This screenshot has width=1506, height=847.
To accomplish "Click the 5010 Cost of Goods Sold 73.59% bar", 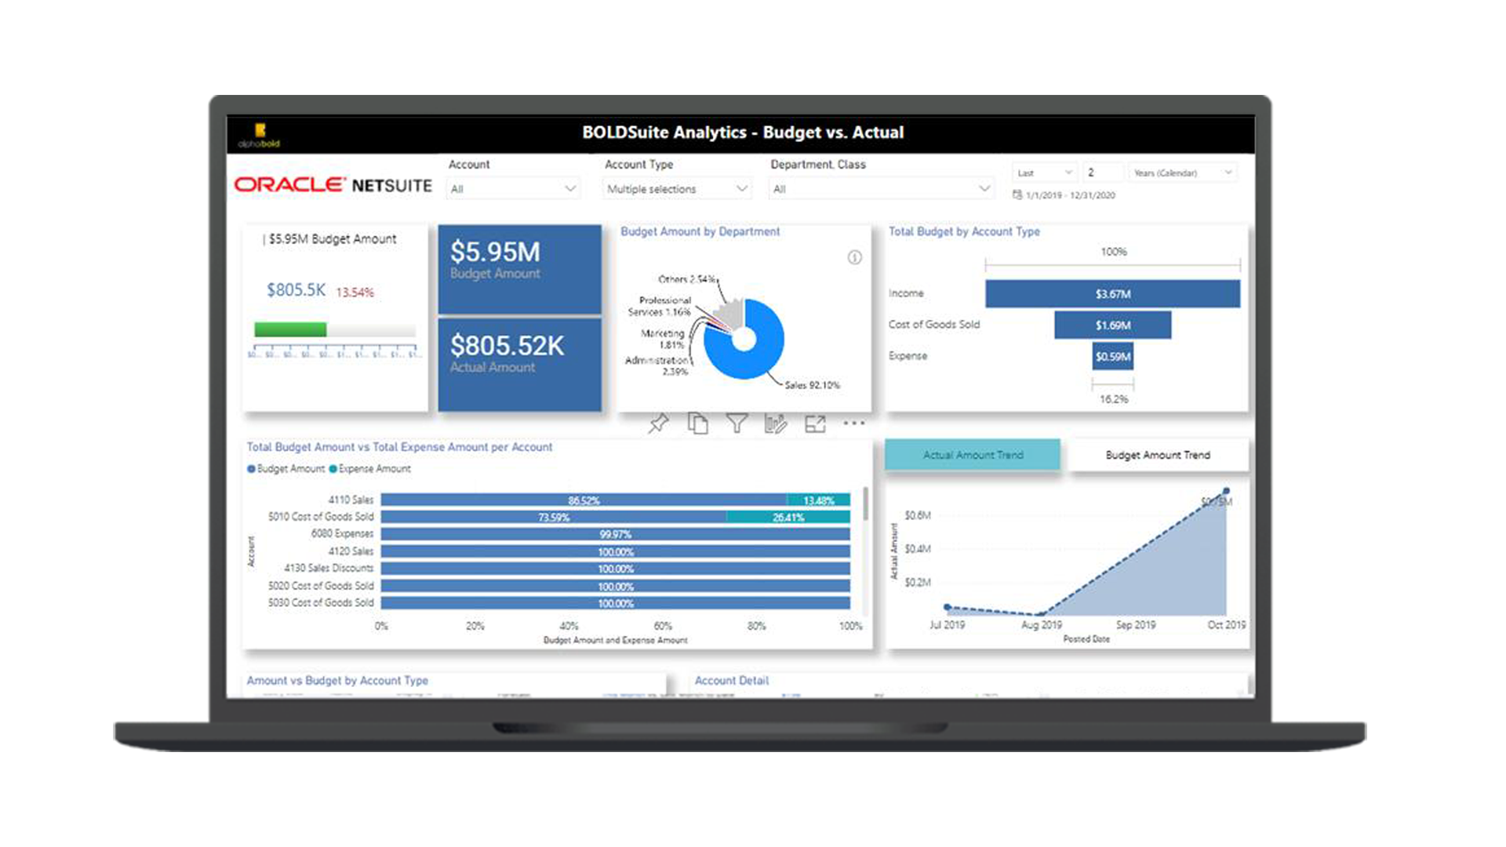I will tap(554, 517).
